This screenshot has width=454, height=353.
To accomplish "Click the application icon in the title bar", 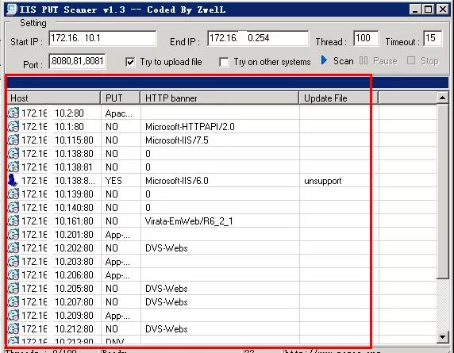I will (12, 10).
